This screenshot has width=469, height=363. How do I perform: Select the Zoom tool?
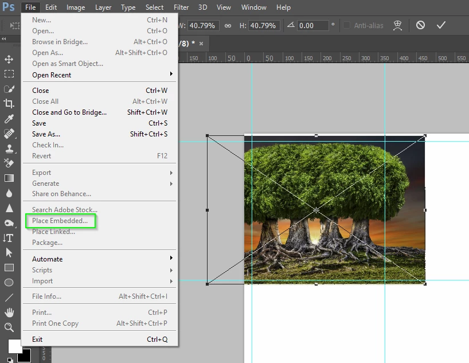tap(9, 327)
